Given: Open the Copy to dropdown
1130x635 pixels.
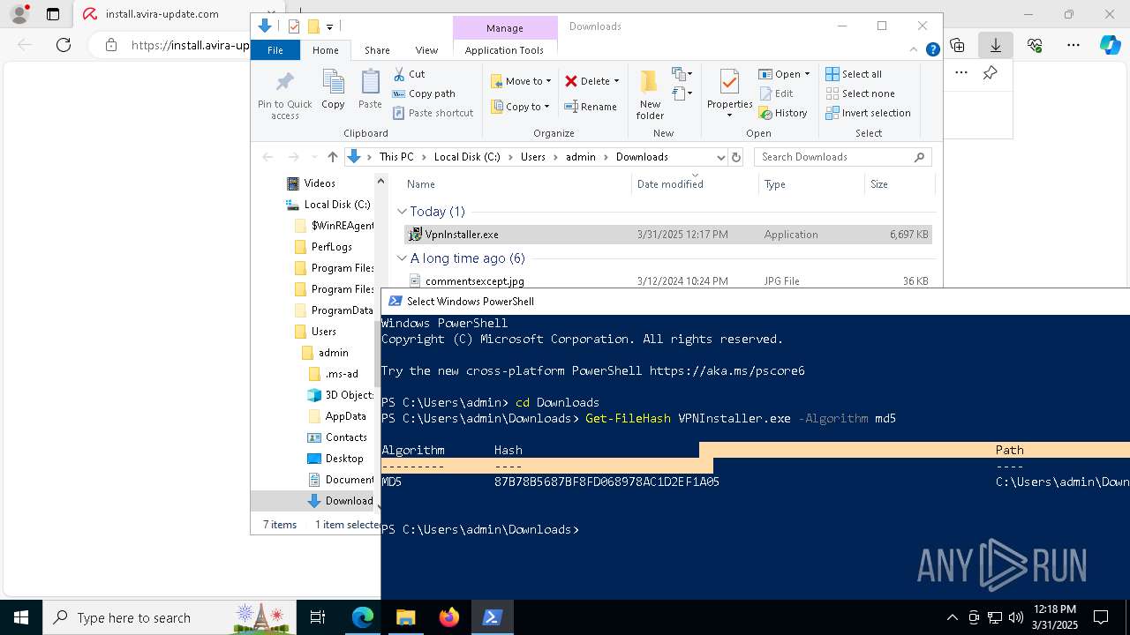Looking at the screenshot, I should click(520, 107).
